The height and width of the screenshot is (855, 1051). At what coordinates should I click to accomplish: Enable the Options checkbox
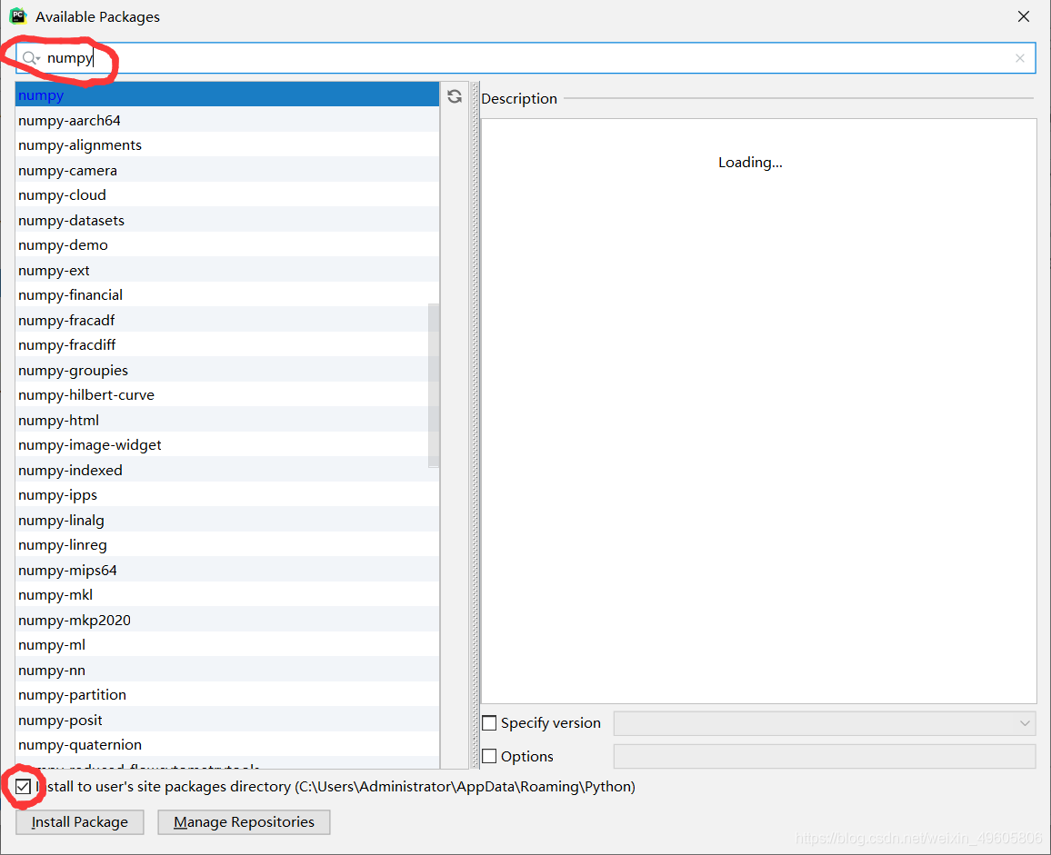point(489,756)
